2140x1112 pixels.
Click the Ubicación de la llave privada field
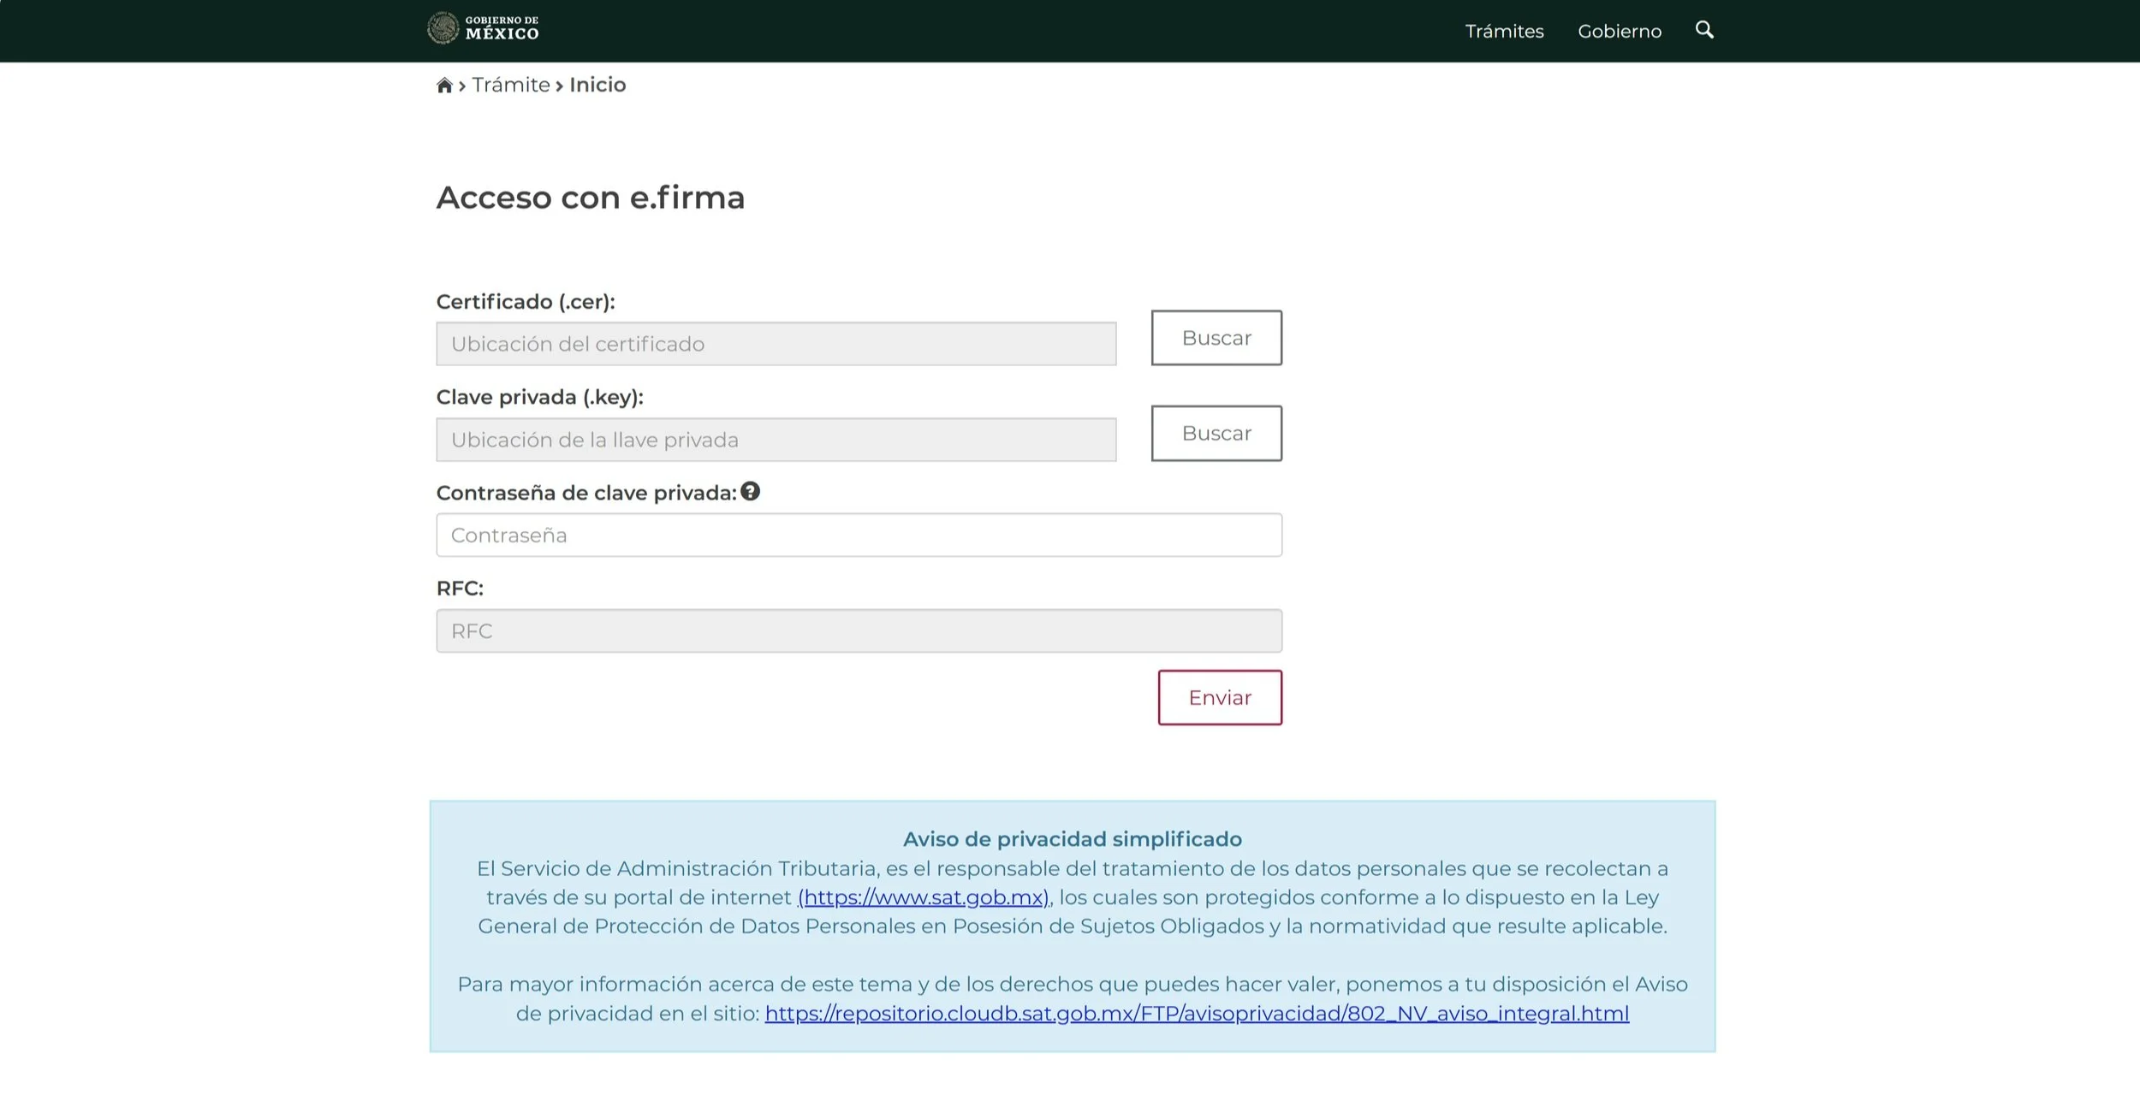(776, 440)
